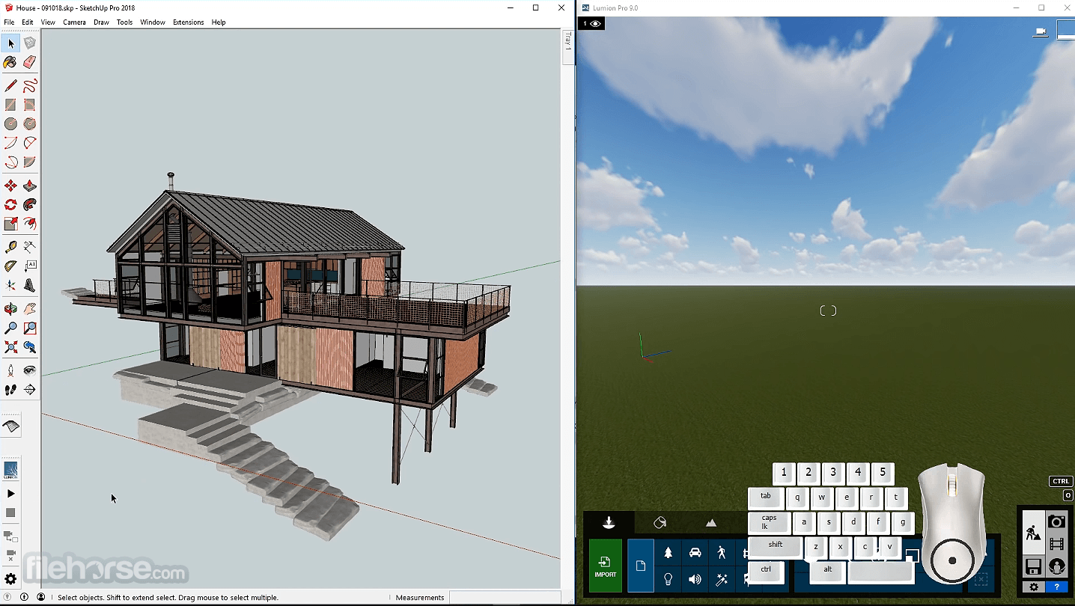1075x606 pixels.
Task: Choose the Offset tool
Action: click(30, 223)
